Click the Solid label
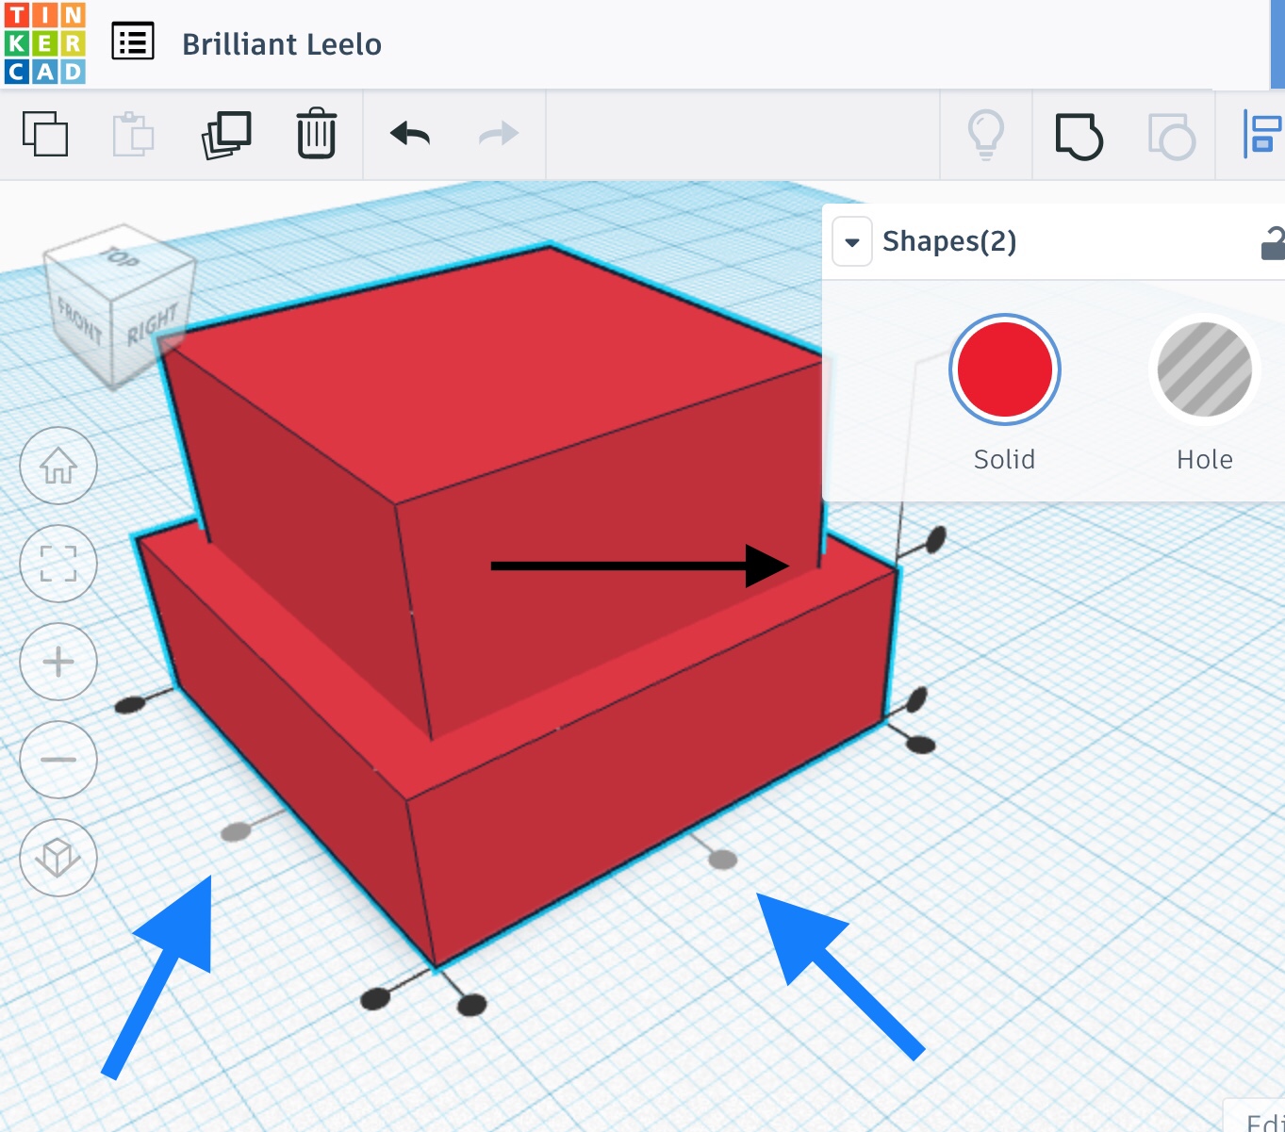 pos(1004,459)
